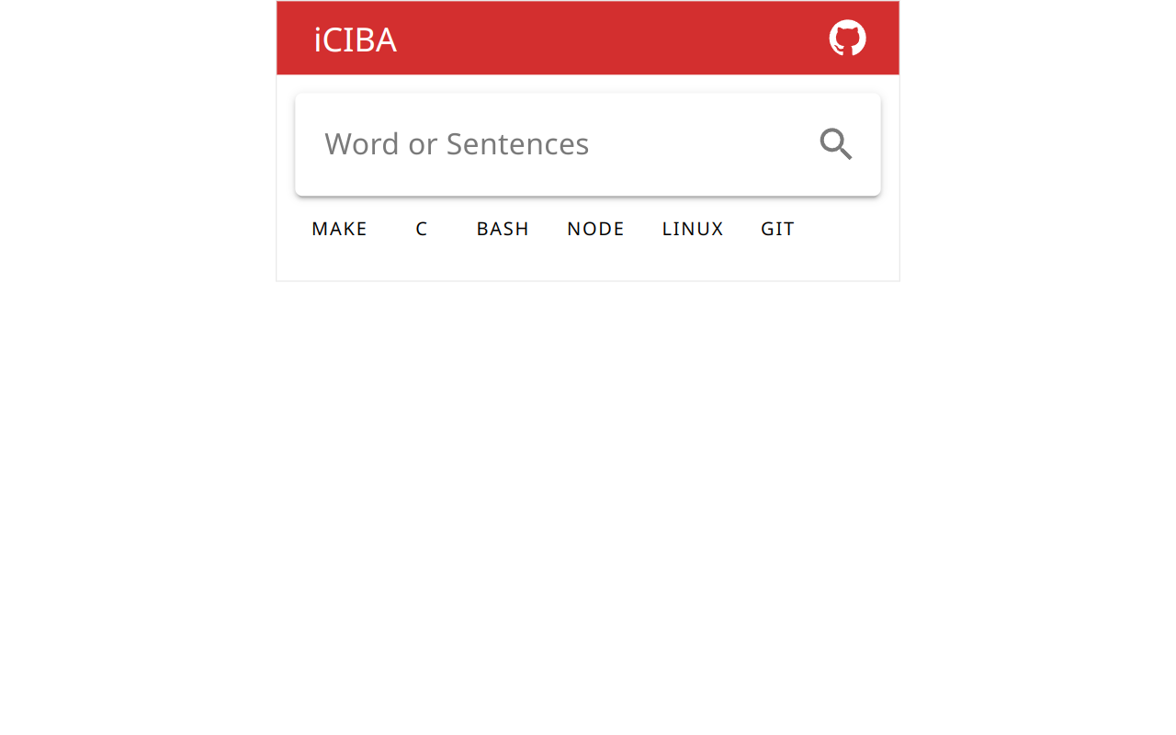Click the red header banner logo
1176x735 pixels.
(355, 40)
